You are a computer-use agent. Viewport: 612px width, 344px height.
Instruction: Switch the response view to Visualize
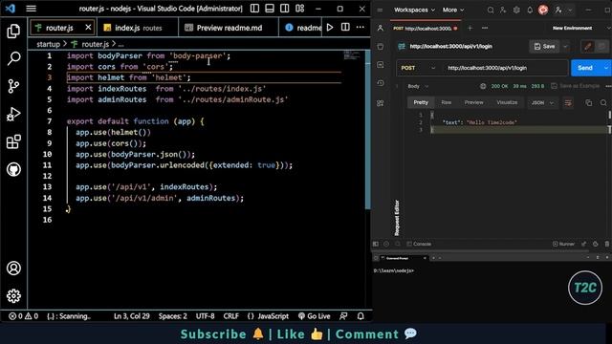tap(507, 102)
